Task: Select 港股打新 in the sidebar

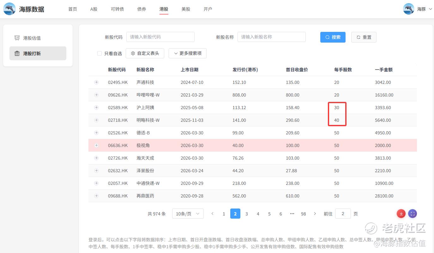Action: click(x=32, y=54)
